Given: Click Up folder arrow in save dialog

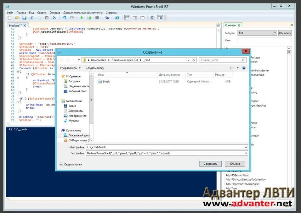Looking at the screenshot, I should 79,60.
